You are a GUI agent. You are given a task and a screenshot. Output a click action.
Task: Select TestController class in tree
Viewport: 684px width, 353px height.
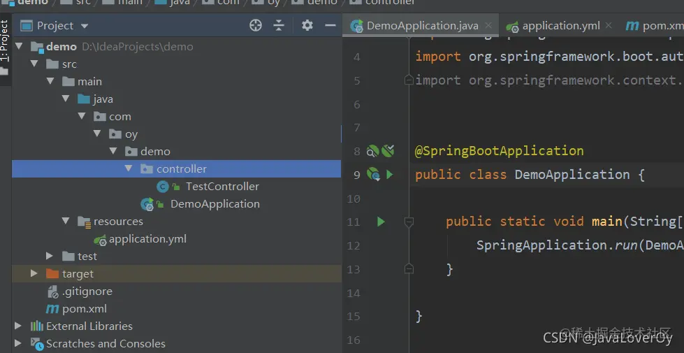point(222,187)
